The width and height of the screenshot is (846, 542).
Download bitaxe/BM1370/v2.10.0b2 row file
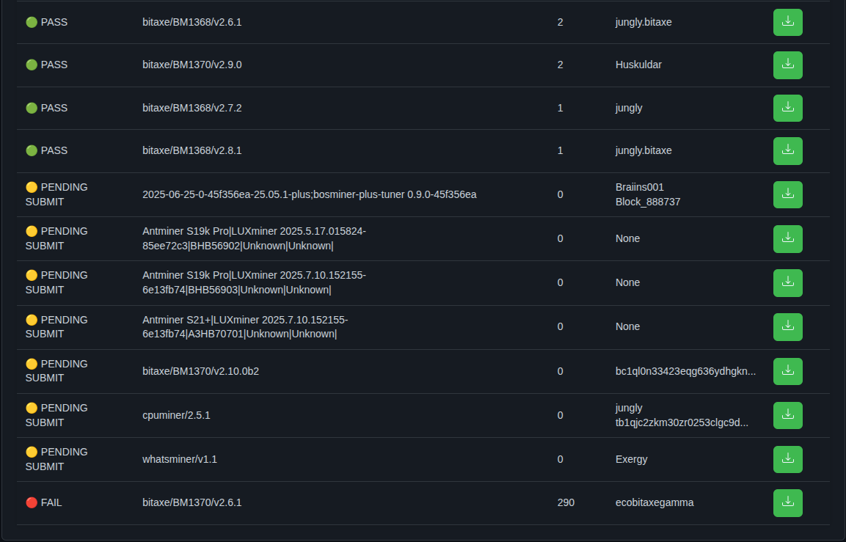(x=788, y=371)
